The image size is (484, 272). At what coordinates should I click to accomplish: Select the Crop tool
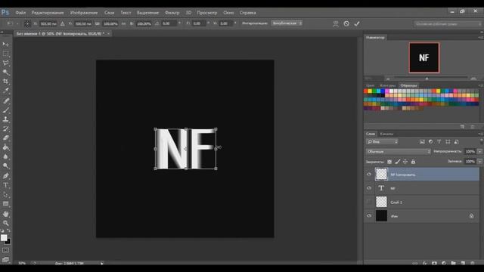click(5, 82)
